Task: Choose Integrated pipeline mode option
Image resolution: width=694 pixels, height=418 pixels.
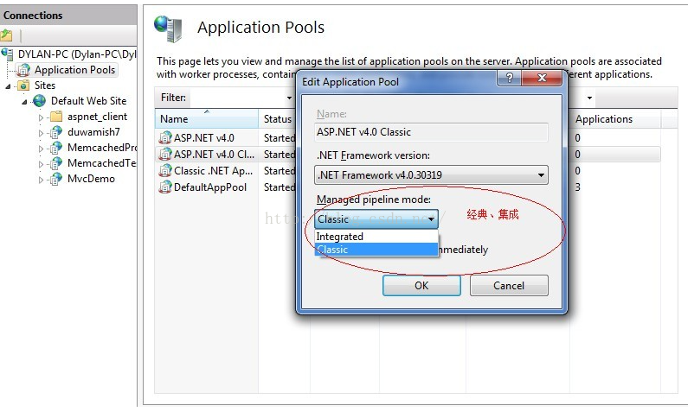Action: [376, 237]
